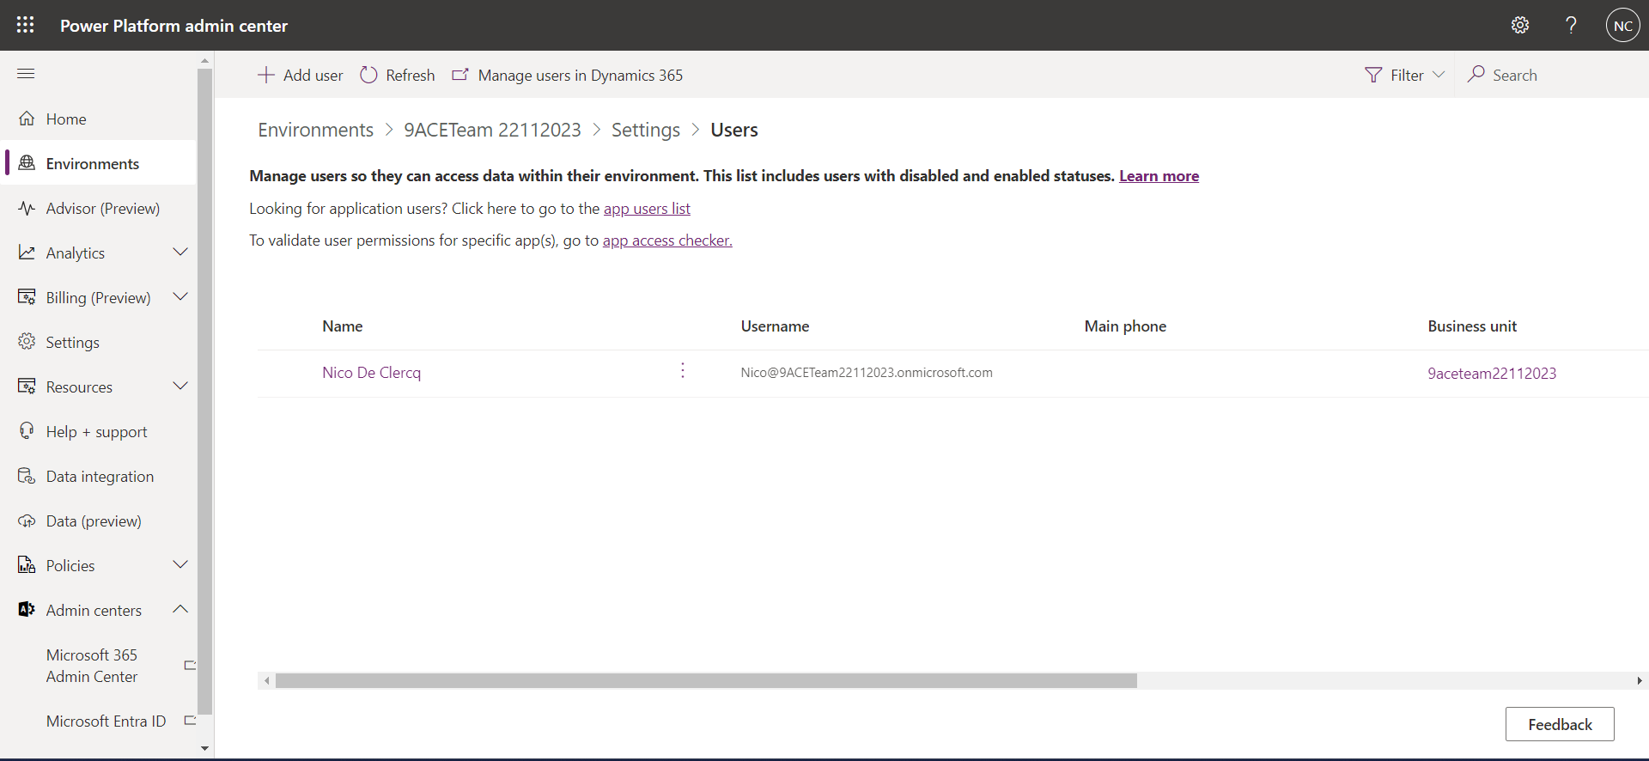The height and width of the screenshot is (761, 1649).
Task: Select Environments in sidebar
Action: click(93, 164)
